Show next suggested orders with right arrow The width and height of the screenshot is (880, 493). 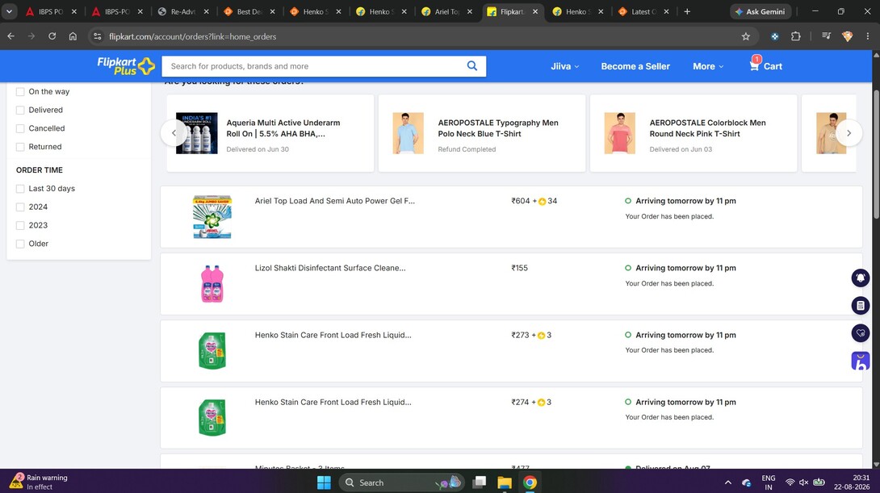(849, 133)
